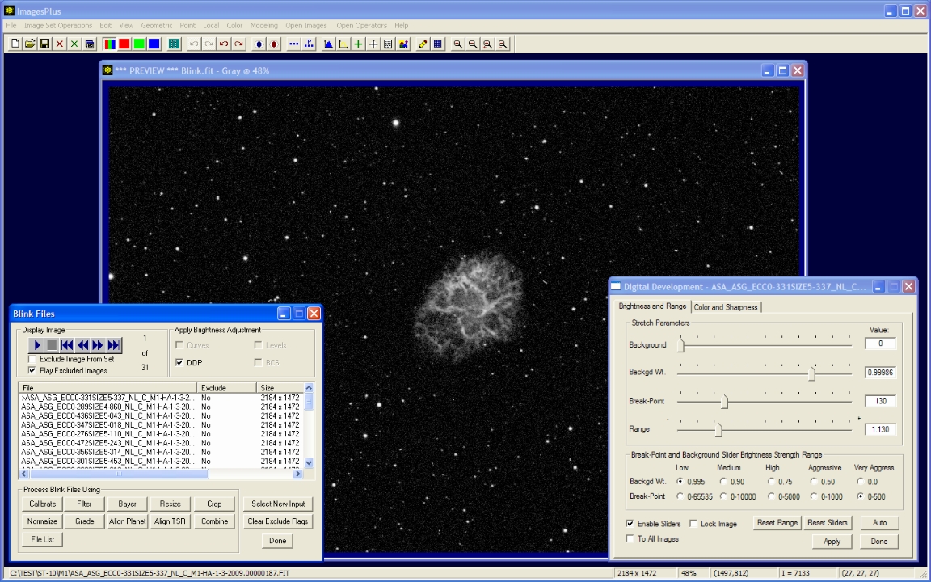Click the Open file folder icon
The image size is (931, 582).
pos(30,44)
